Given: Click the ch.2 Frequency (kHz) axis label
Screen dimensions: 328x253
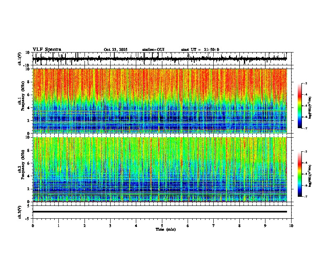Looking at the screenshot, I should point(22,164).
